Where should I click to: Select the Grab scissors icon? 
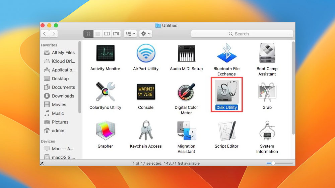pos(267,92)
